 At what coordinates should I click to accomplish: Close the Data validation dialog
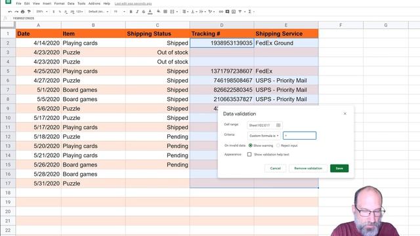click(x=345, y=113)
